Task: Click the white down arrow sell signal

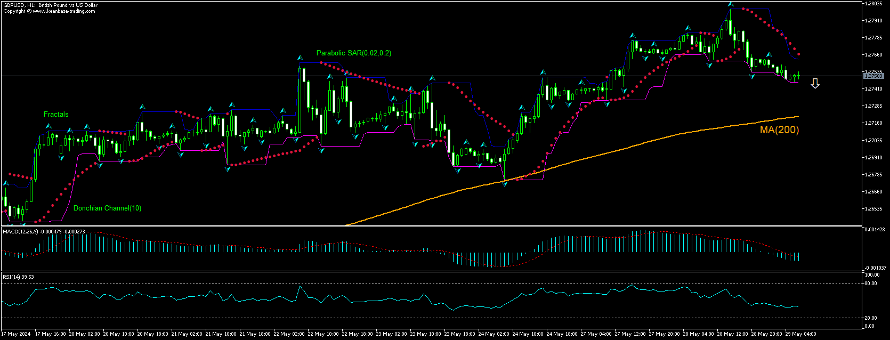Action: [x=815, y=84]
